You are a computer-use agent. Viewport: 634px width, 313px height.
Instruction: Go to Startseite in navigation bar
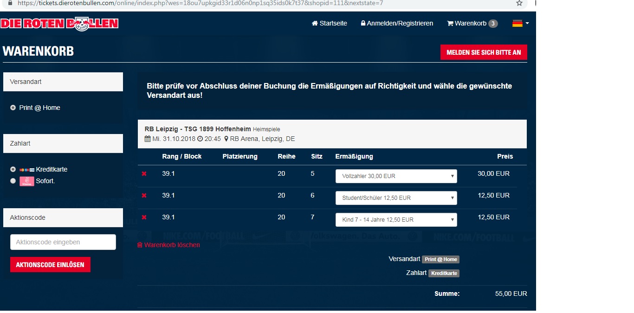click(x=330, y=23)
